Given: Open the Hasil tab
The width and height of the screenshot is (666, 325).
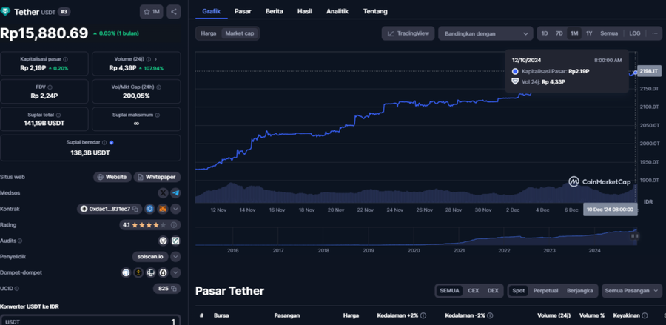Looking at the screenshot, I should click(x=305, y=11).
